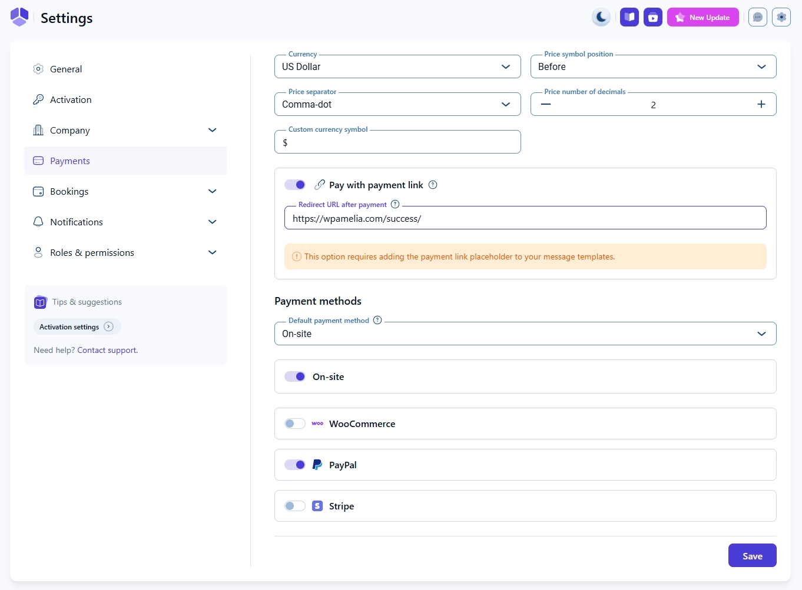Click the Contact support link

click(107, 350)
